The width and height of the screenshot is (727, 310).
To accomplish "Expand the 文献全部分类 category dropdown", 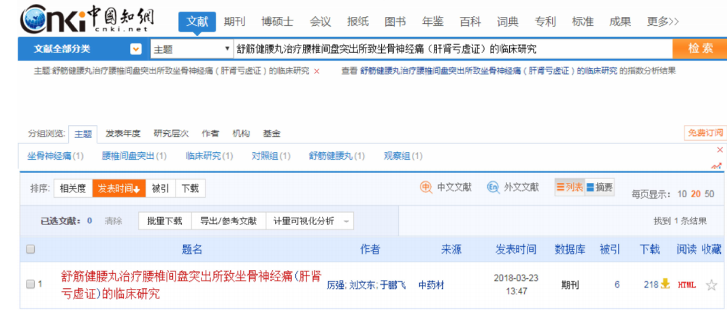I will coord(136,49).
